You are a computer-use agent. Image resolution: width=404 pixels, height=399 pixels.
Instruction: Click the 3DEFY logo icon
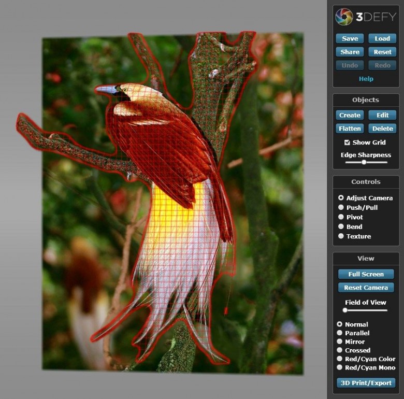344,17
